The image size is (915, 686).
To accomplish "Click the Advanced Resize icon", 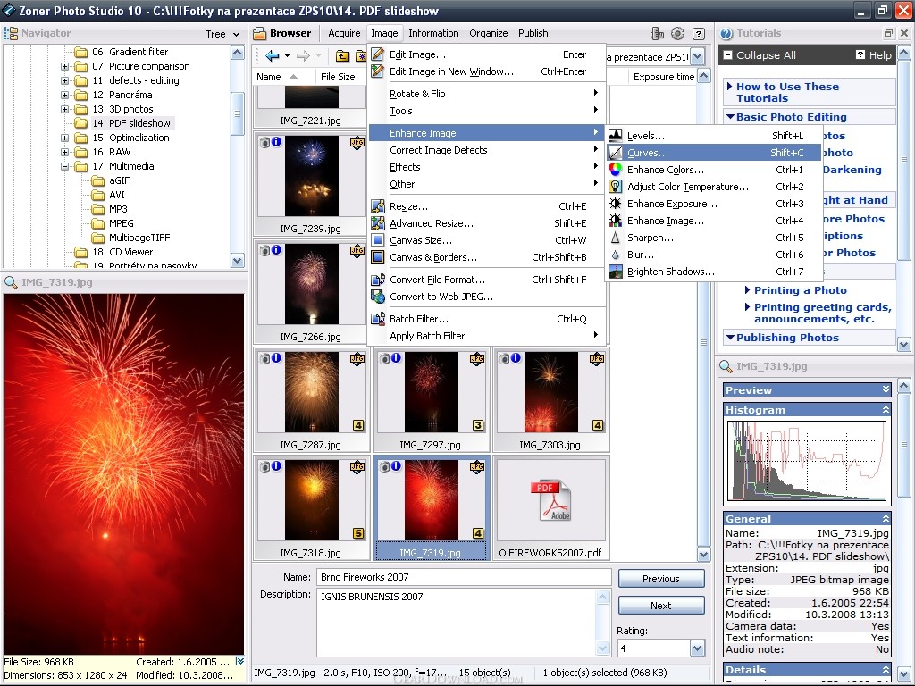I will pyautogui.click(x=378, y=222).
